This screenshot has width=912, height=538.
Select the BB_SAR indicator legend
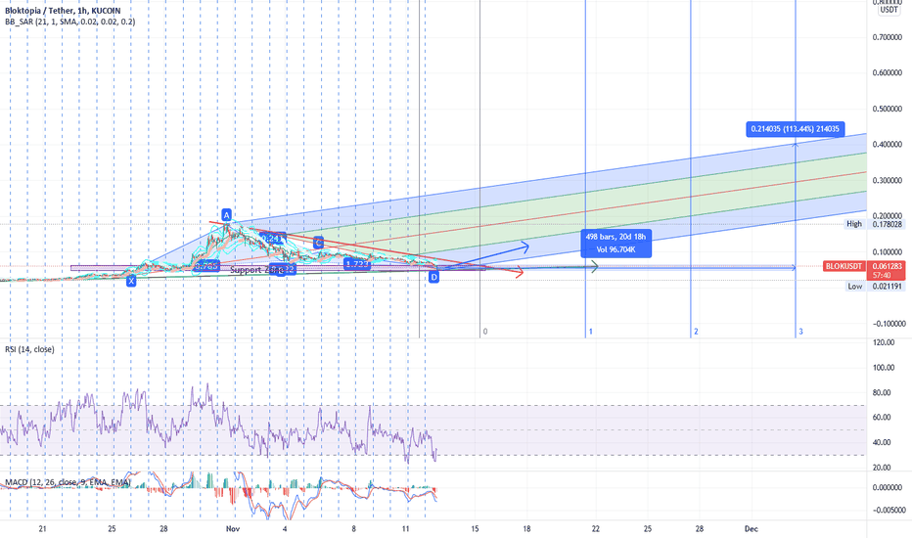[69, 22]
